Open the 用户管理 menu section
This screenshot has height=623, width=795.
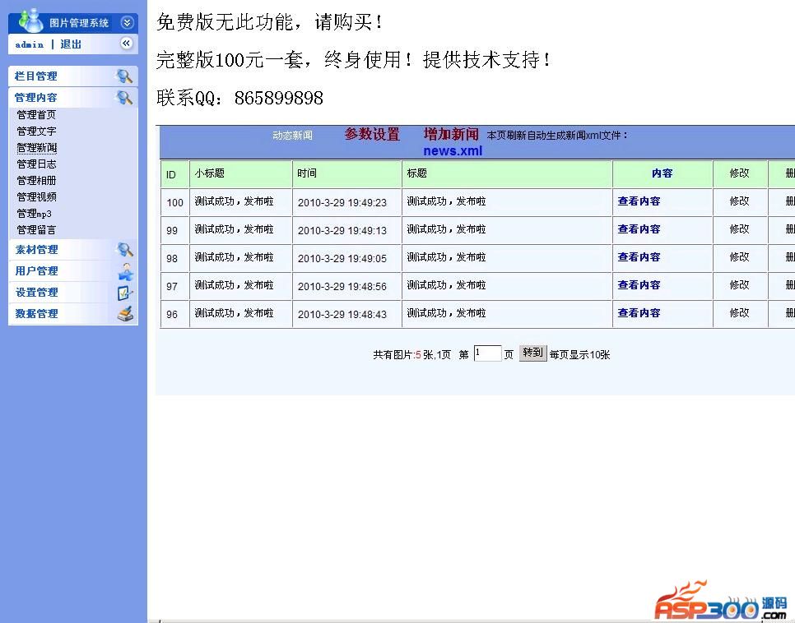(36, 271)
